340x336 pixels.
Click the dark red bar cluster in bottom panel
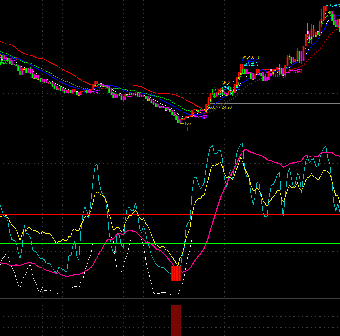(x=176, y=321)
